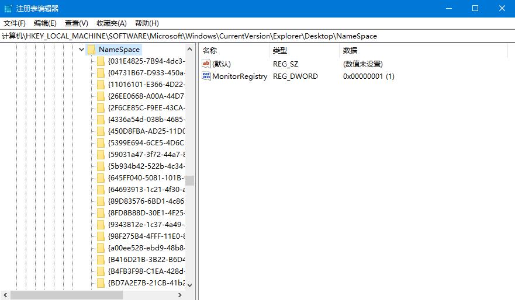Click folder icon of {5b934b42-522b-4c34 key
Viewport: 515px width, 300px height.
[x=101, y=166]
